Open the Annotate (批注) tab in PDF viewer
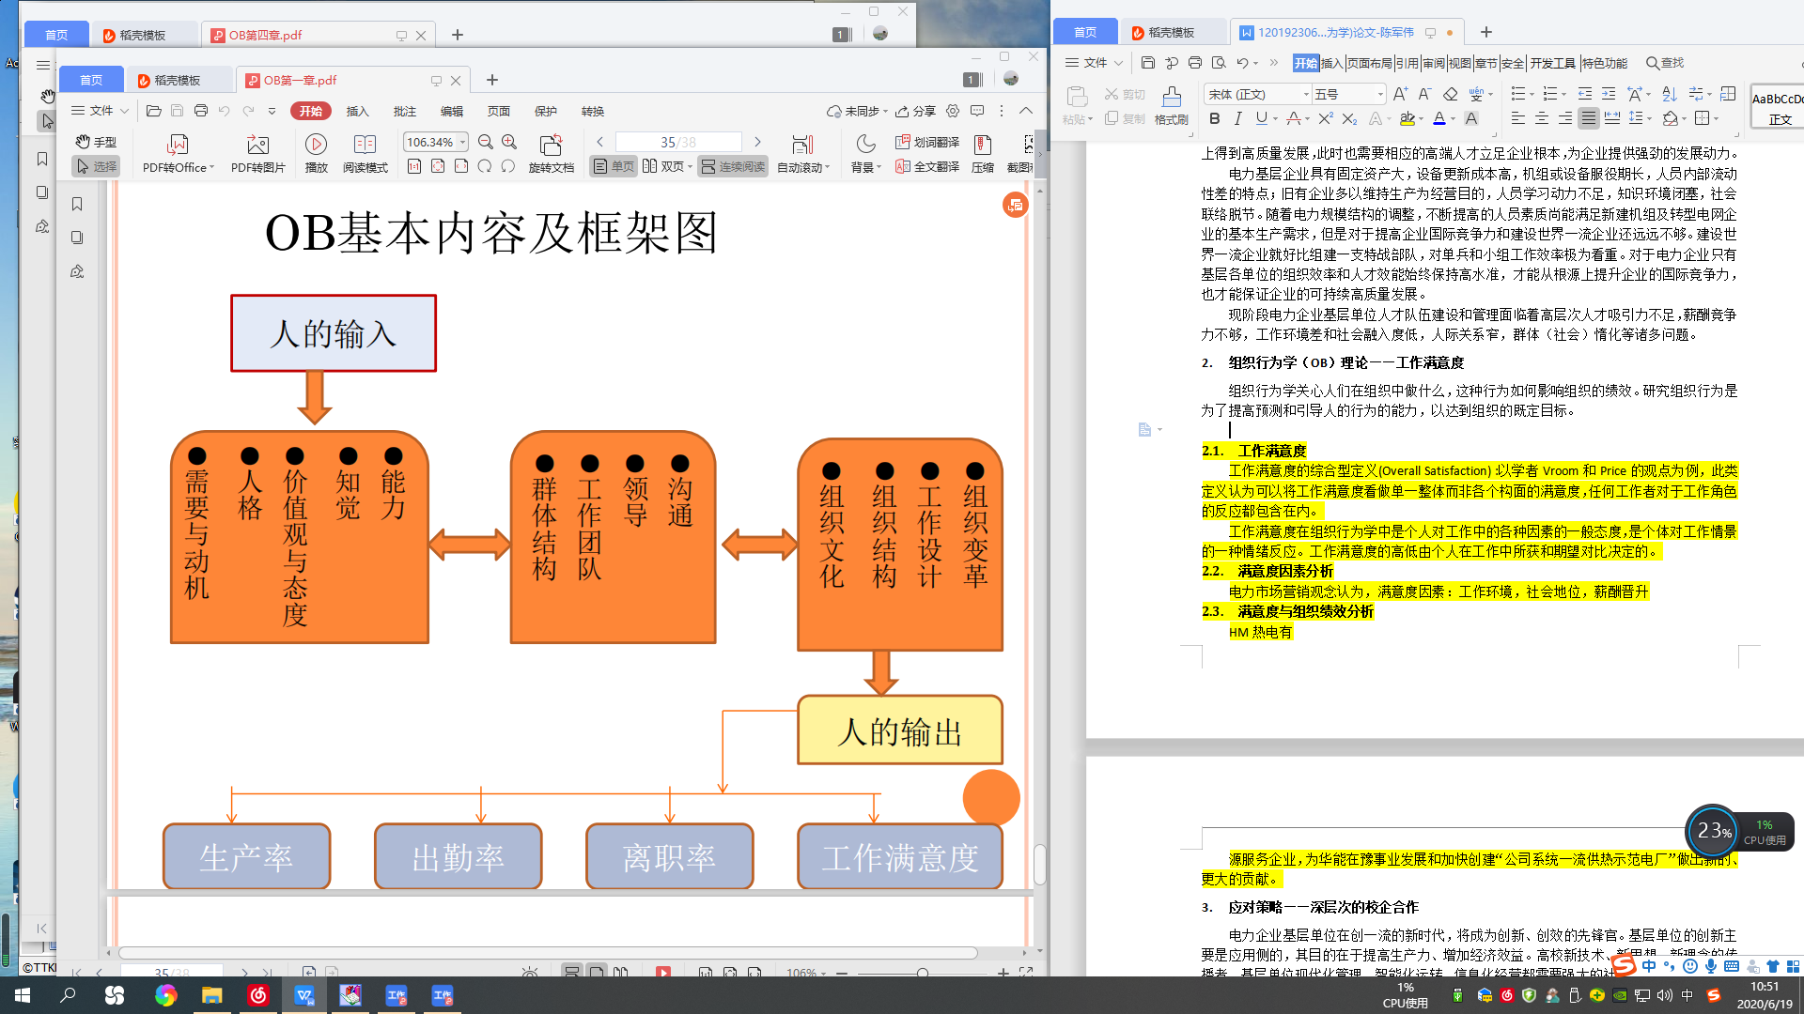The width and height of the screenshot is (1804, 1014). coord(404,111)
